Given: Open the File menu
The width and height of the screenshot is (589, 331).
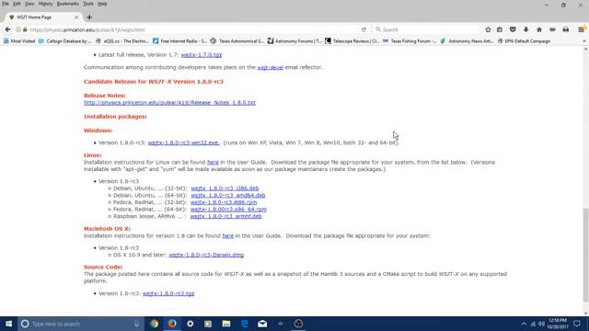Looking at the screenshot, I should pyautogui.click(x=6, y=4).
